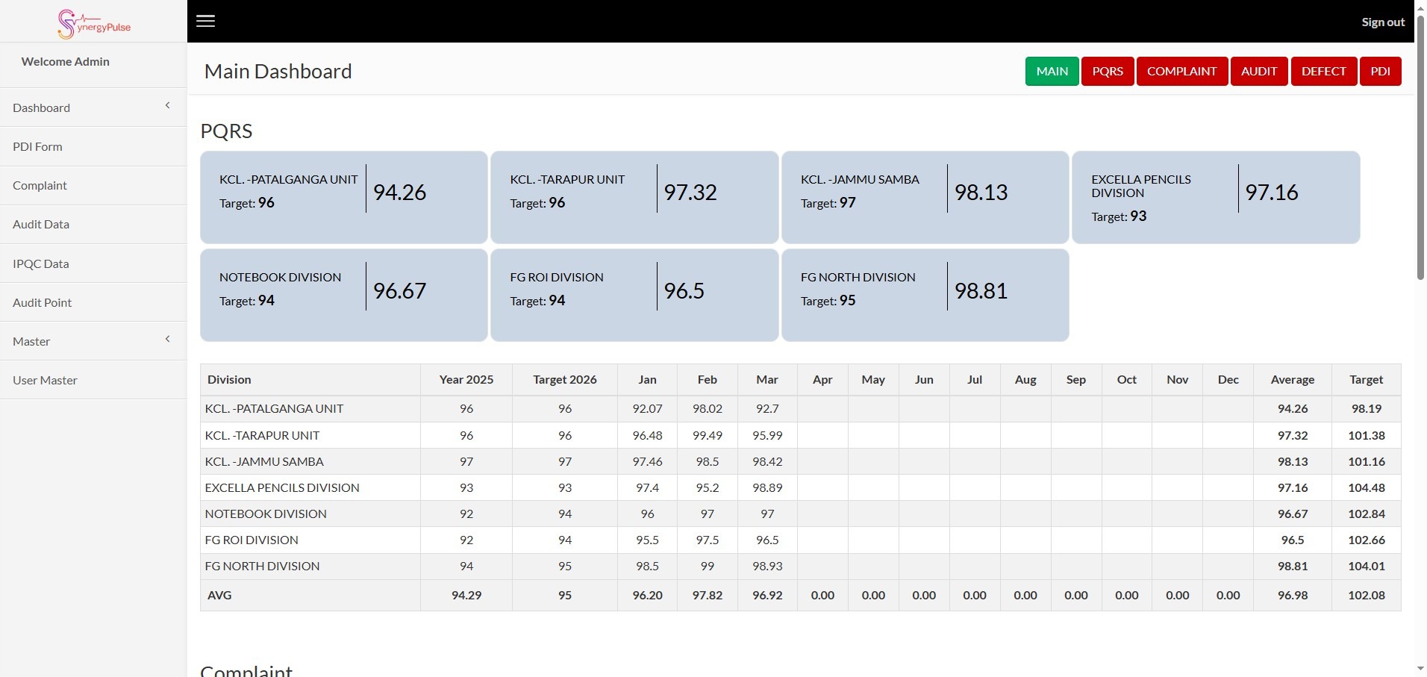Select the KCL. -TARAPUR UNIT card
The width and height of the screenshot is (1427, 677).
pyautogui.click(x=634, y=197)
